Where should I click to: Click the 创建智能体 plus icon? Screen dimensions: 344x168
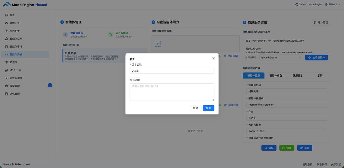(66, 35)
